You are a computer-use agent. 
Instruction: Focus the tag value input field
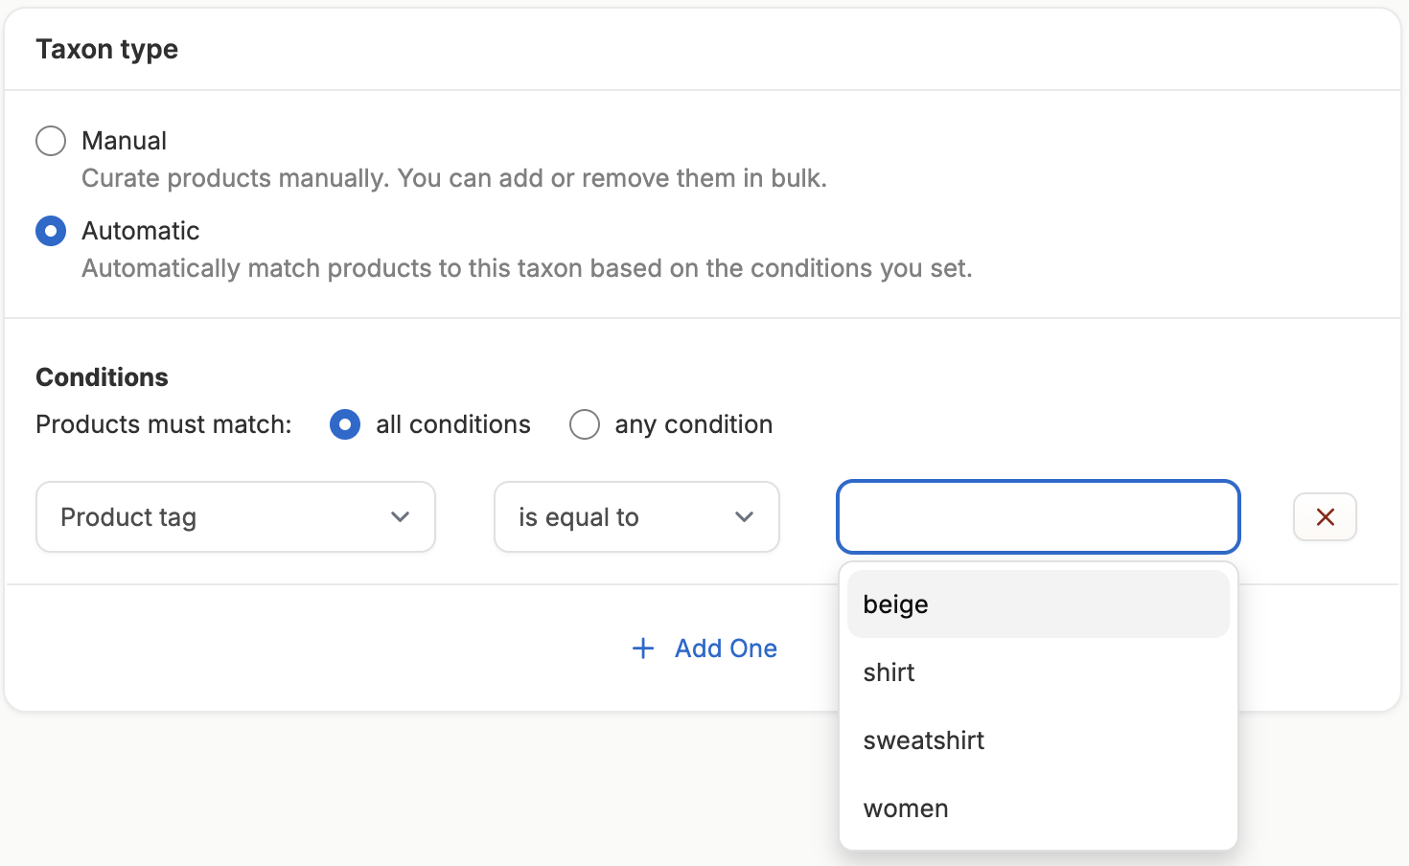coord(1038,517)
